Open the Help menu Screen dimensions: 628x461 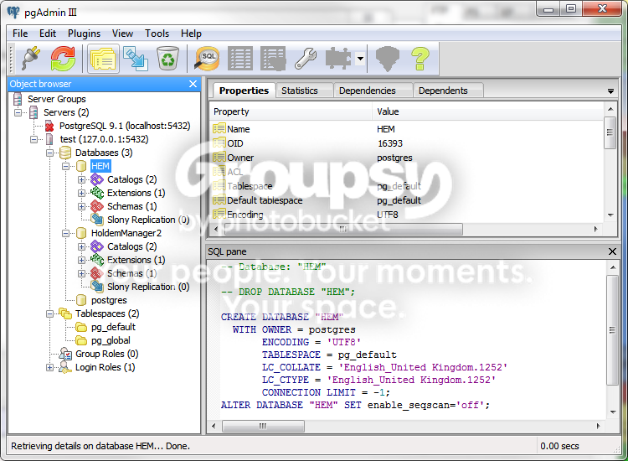coord(191,34)
